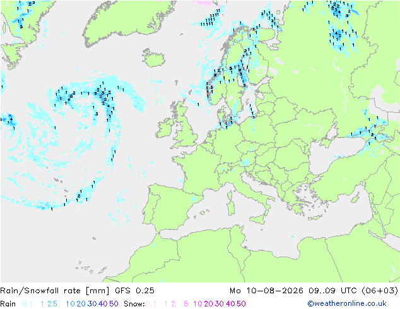Pick the Snow legend 5 value
The image size is (400, 309).
point(186,304)
